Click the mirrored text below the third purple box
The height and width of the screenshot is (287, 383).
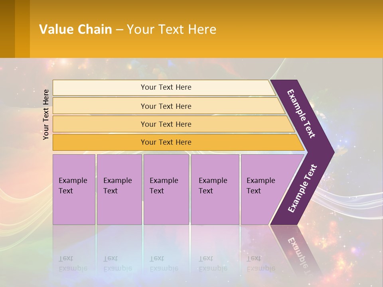(x=164, y=263)
